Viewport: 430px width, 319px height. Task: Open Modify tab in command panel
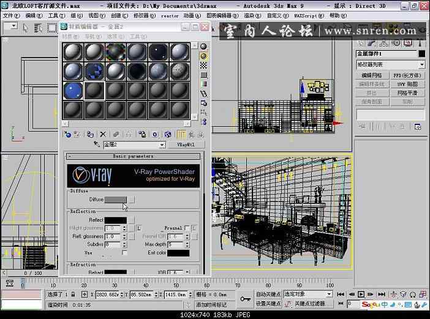(372, 43)
